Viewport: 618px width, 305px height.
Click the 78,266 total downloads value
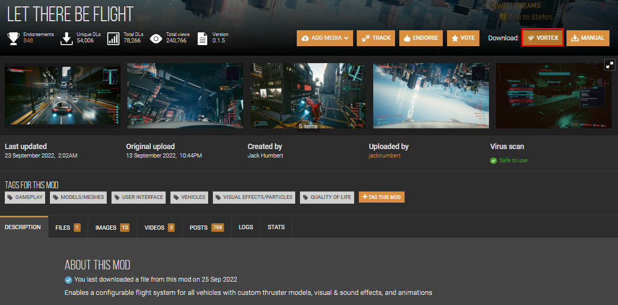point(132,40)
